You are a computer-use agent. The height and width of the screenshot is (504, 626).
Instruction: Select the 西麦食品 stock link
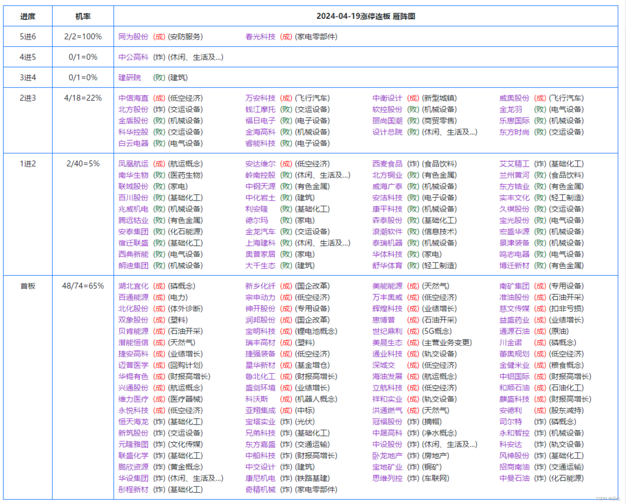pyautogui.click(x=387, y=164)
